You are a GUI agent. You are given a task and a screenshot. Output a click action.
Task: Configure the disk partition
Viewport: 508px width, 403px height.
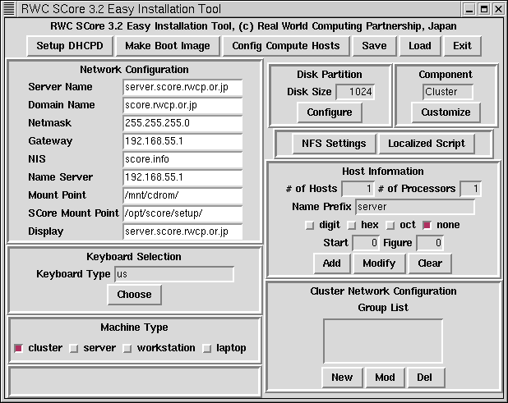[x=330, y=112]
